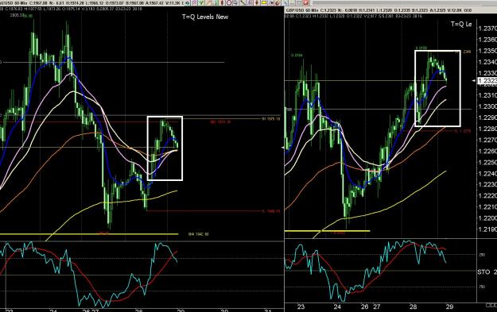Click the 'T=Q Le' label on the GBP/USD chart
Image resolution: width=497 pixels, height=312 pixels.
461,24
